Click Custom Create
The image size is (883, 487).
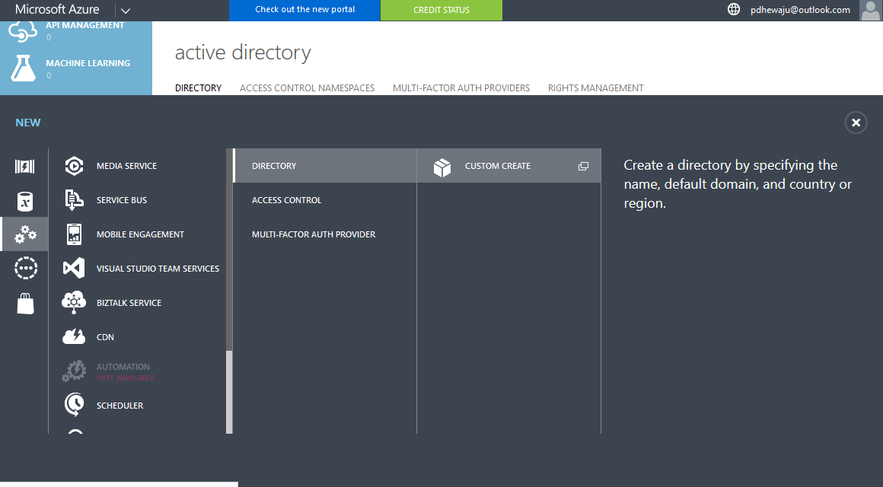[x=509, y=166]
